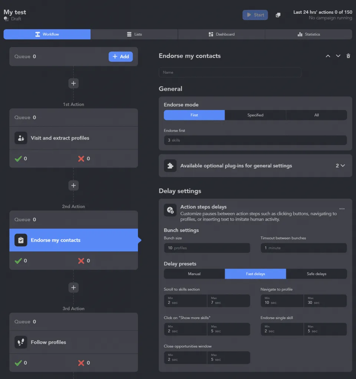
Task: Click the Add button in the top queue
Action: [x=121, y=57]
